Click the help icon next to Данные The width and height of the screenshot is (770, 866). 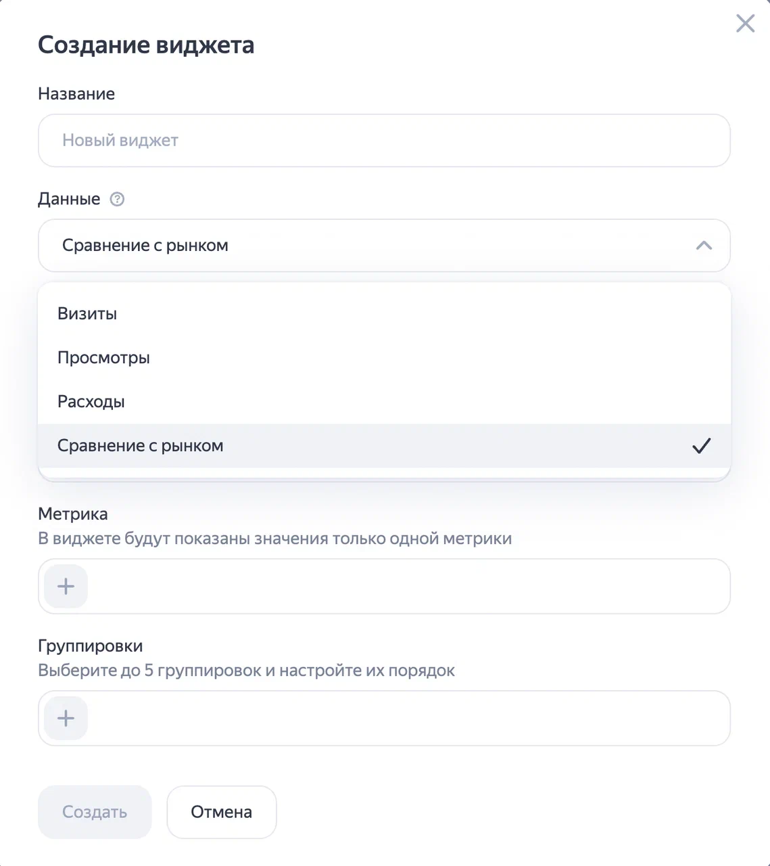[117, 199]
